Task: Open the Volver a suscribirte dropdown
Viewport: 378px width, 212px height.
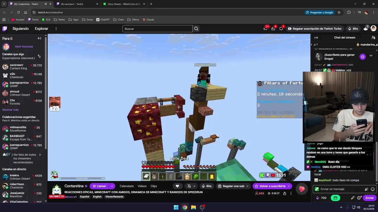Action: point(289,186)
